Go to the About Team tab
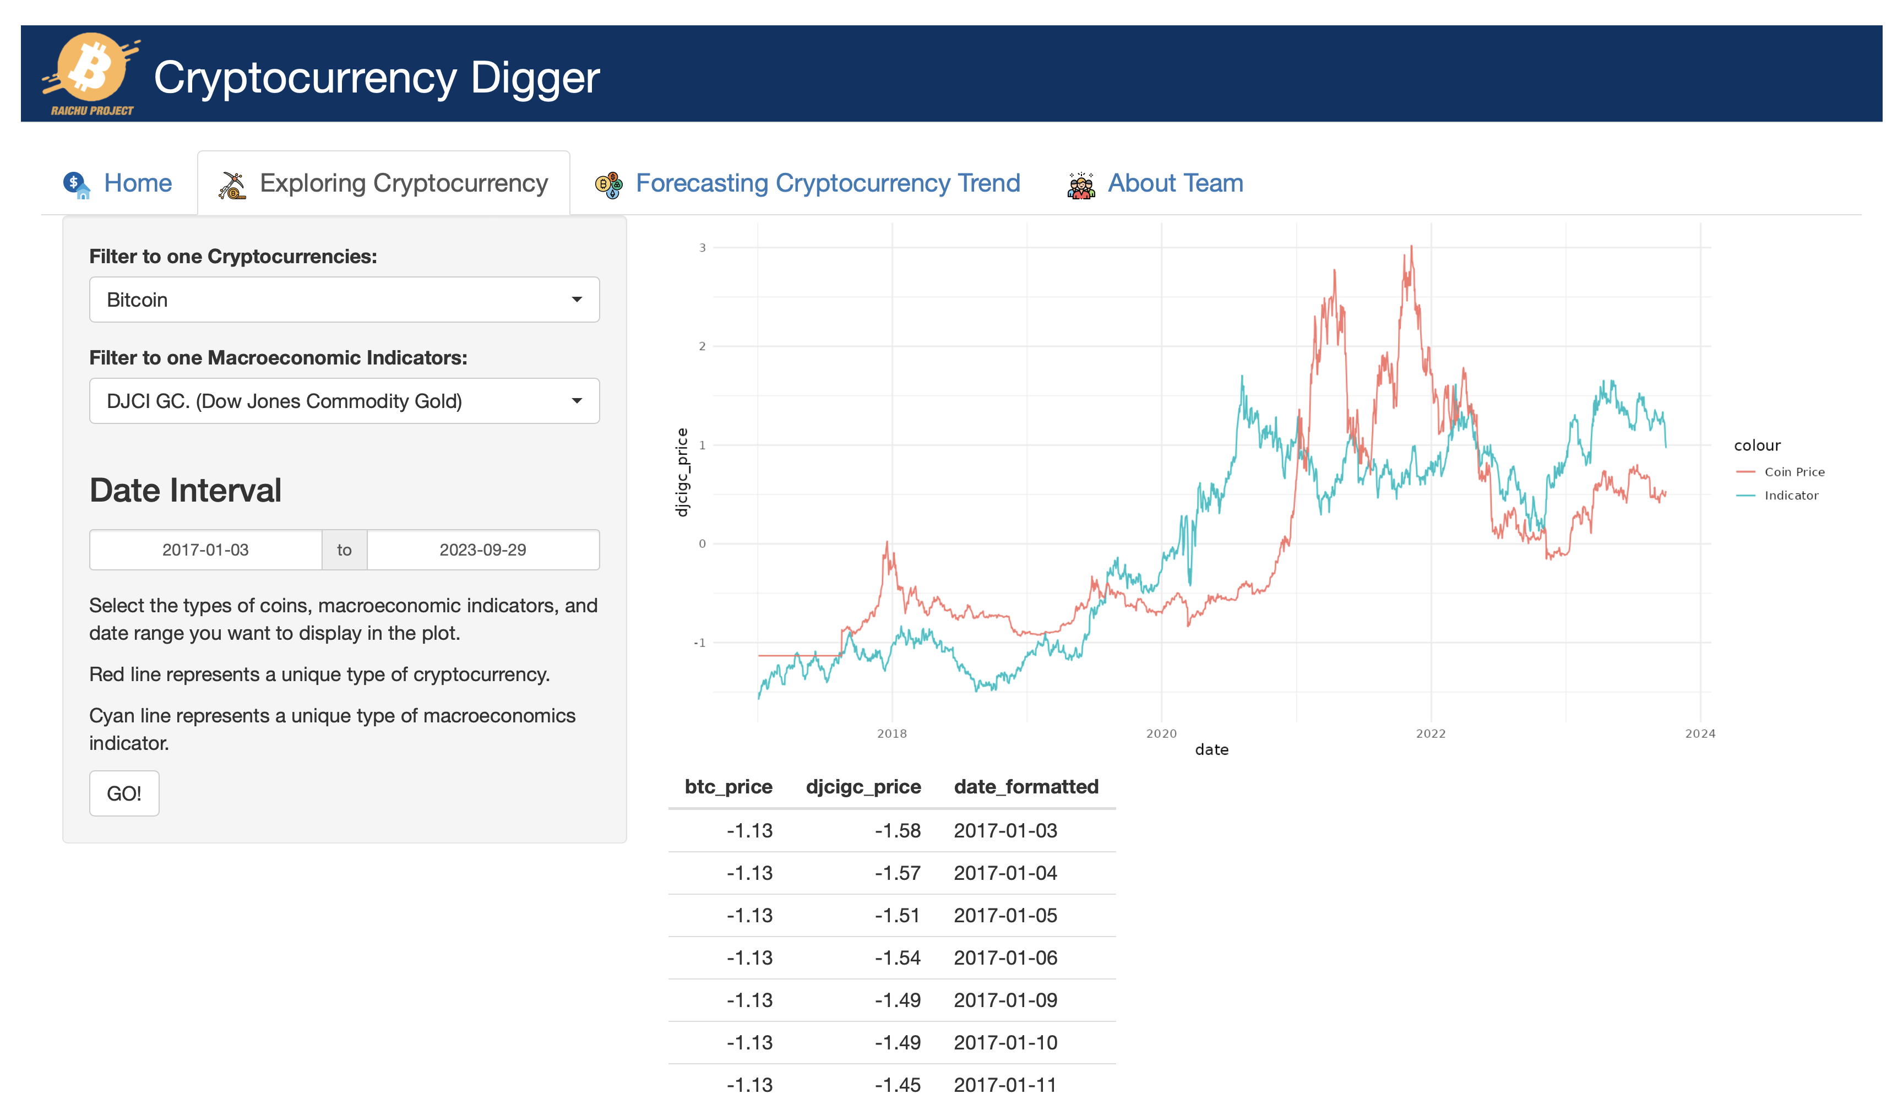1903x1099 pixels. pos(1175,183)
